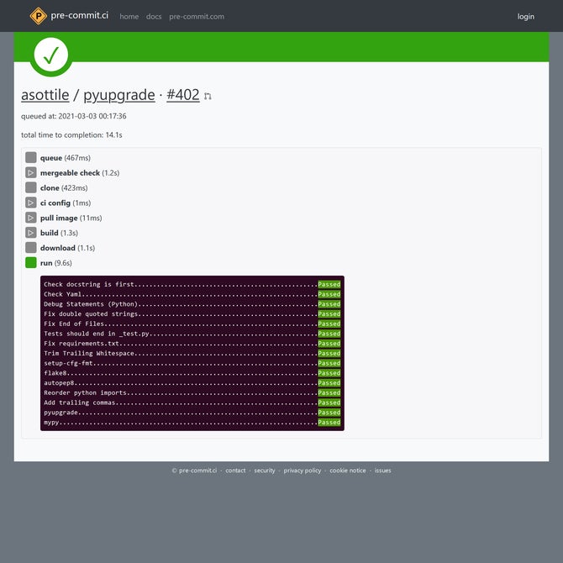Click 'Tests should end in _test.py' line
563x563 pixels.
point(192,334)
